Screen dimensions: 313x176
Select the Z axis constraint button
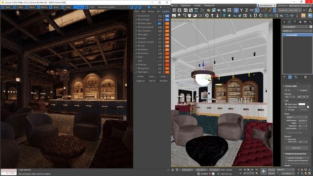246,10
